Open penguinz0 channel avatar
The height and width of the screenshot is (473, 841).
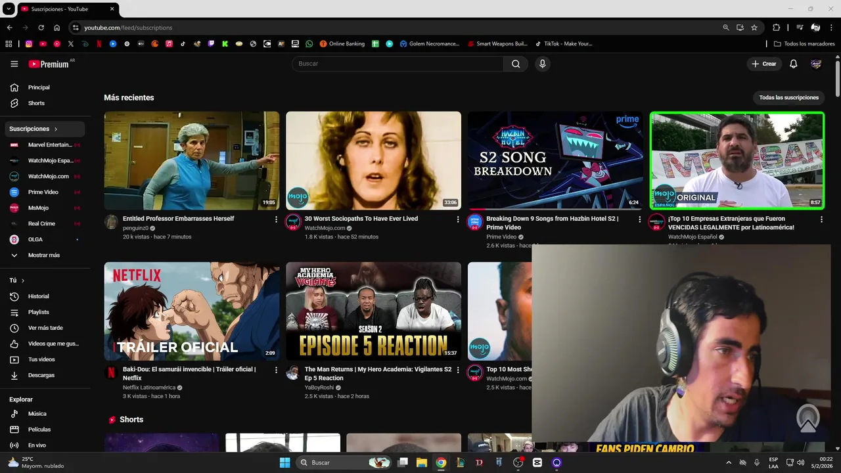coord(111,221)
